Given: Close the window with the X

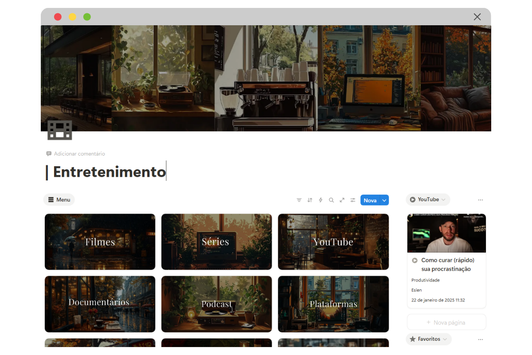Looking at the screenshot, I should tap(477, 17).
